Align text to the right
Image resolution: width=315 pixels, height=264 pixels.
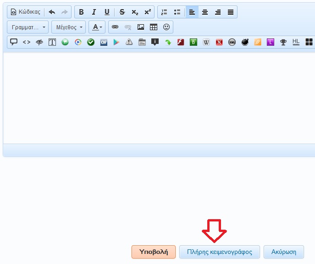(x=218, y=12)
